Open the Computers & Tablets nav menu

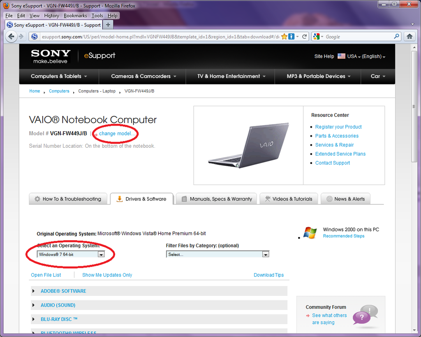tap(59, 76)
